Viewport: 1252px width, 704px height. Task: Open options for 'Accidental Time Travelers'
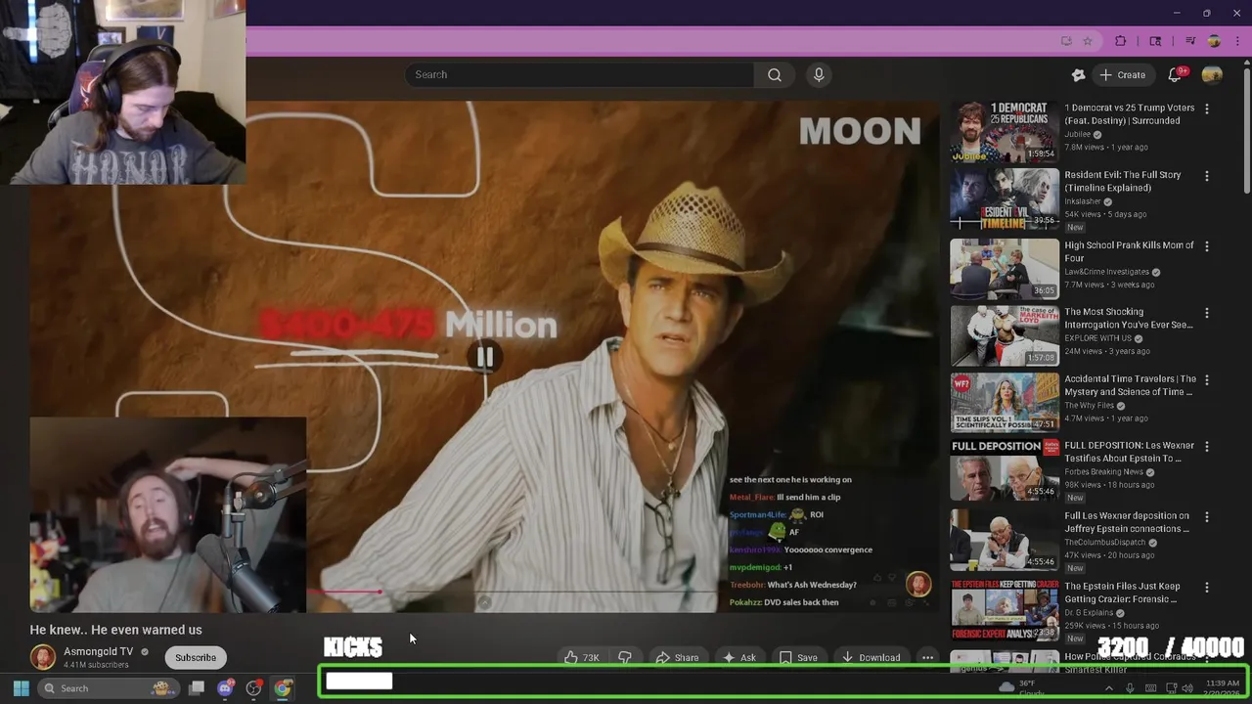click(x=1207, y=379)
